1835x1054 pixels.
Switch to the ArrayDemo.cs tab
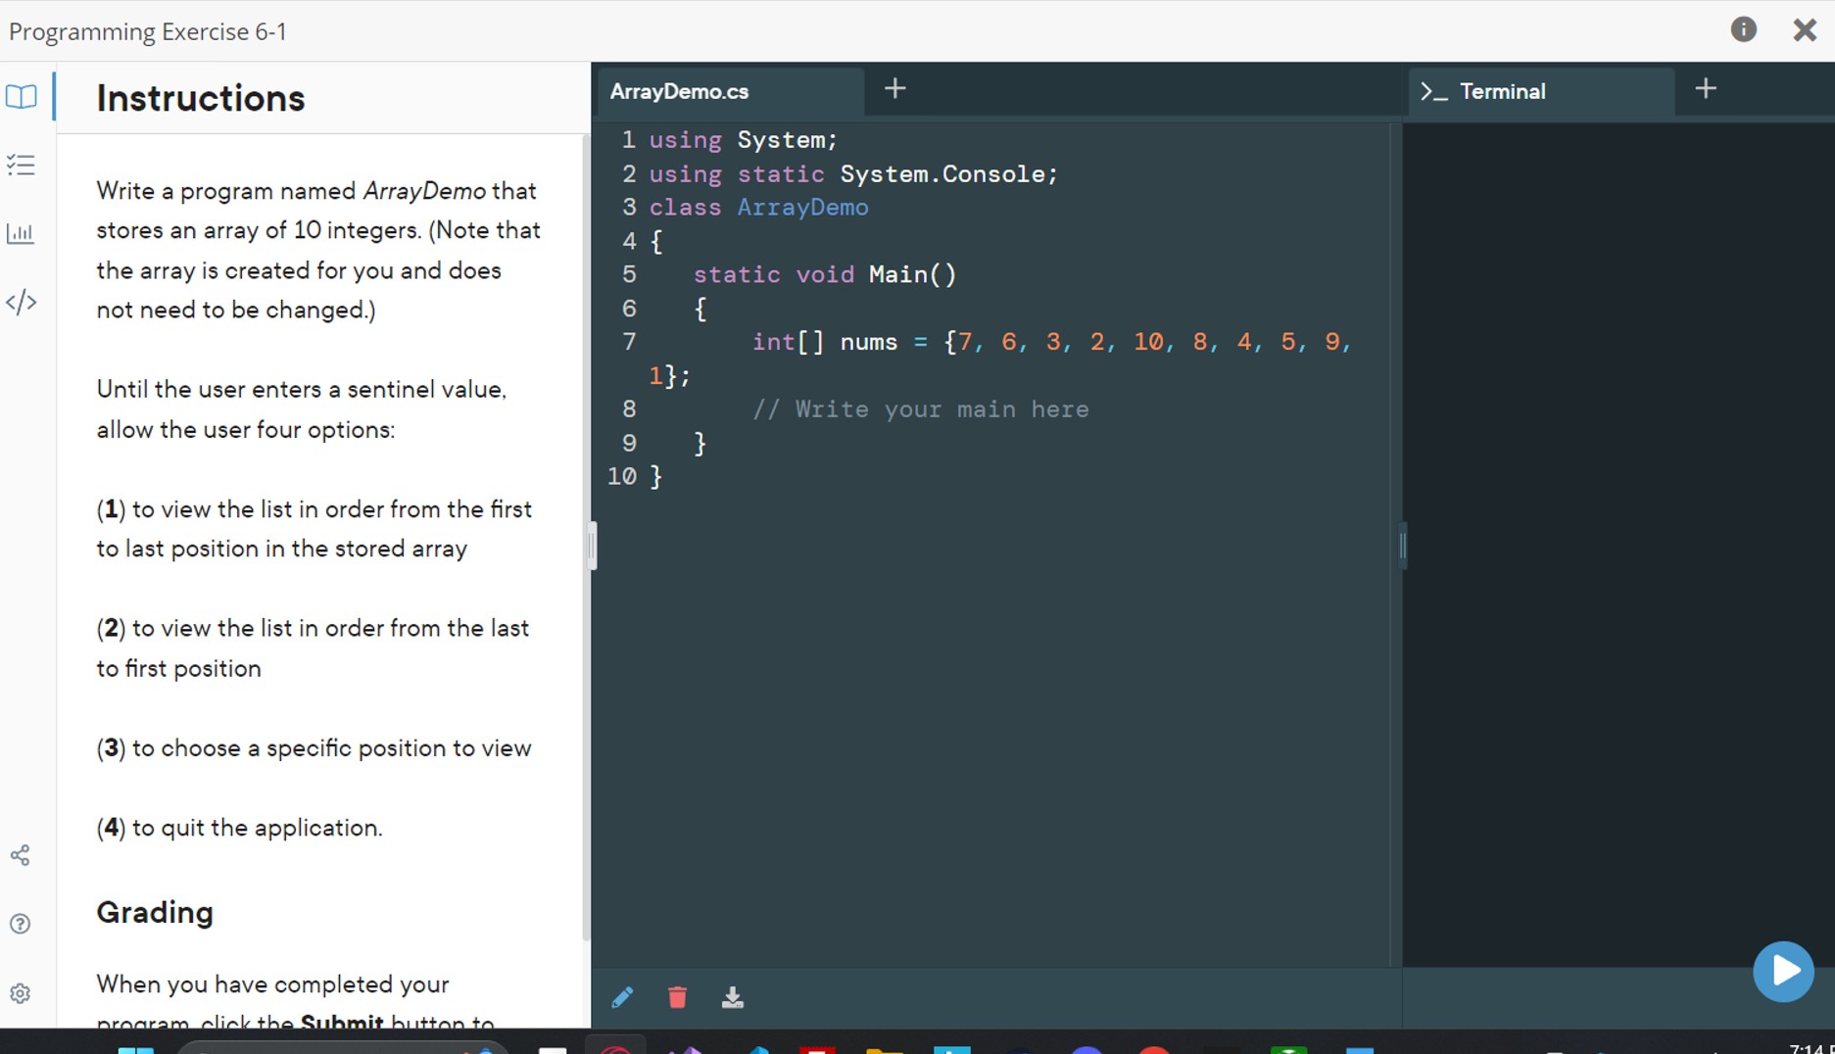(679, 91)
